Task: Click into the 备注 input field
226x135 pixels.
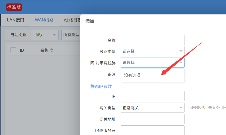Action: (x=205, y=74)
